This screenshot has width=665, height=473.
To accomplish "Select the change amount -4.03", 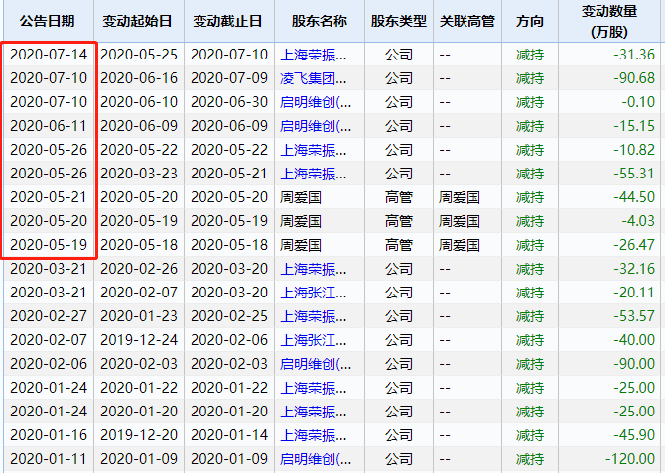I will [638, 220].
